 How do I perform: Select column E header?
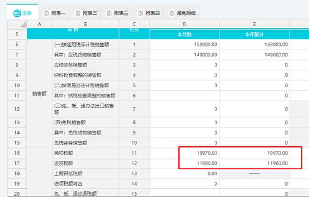click(x=254, y=24)
